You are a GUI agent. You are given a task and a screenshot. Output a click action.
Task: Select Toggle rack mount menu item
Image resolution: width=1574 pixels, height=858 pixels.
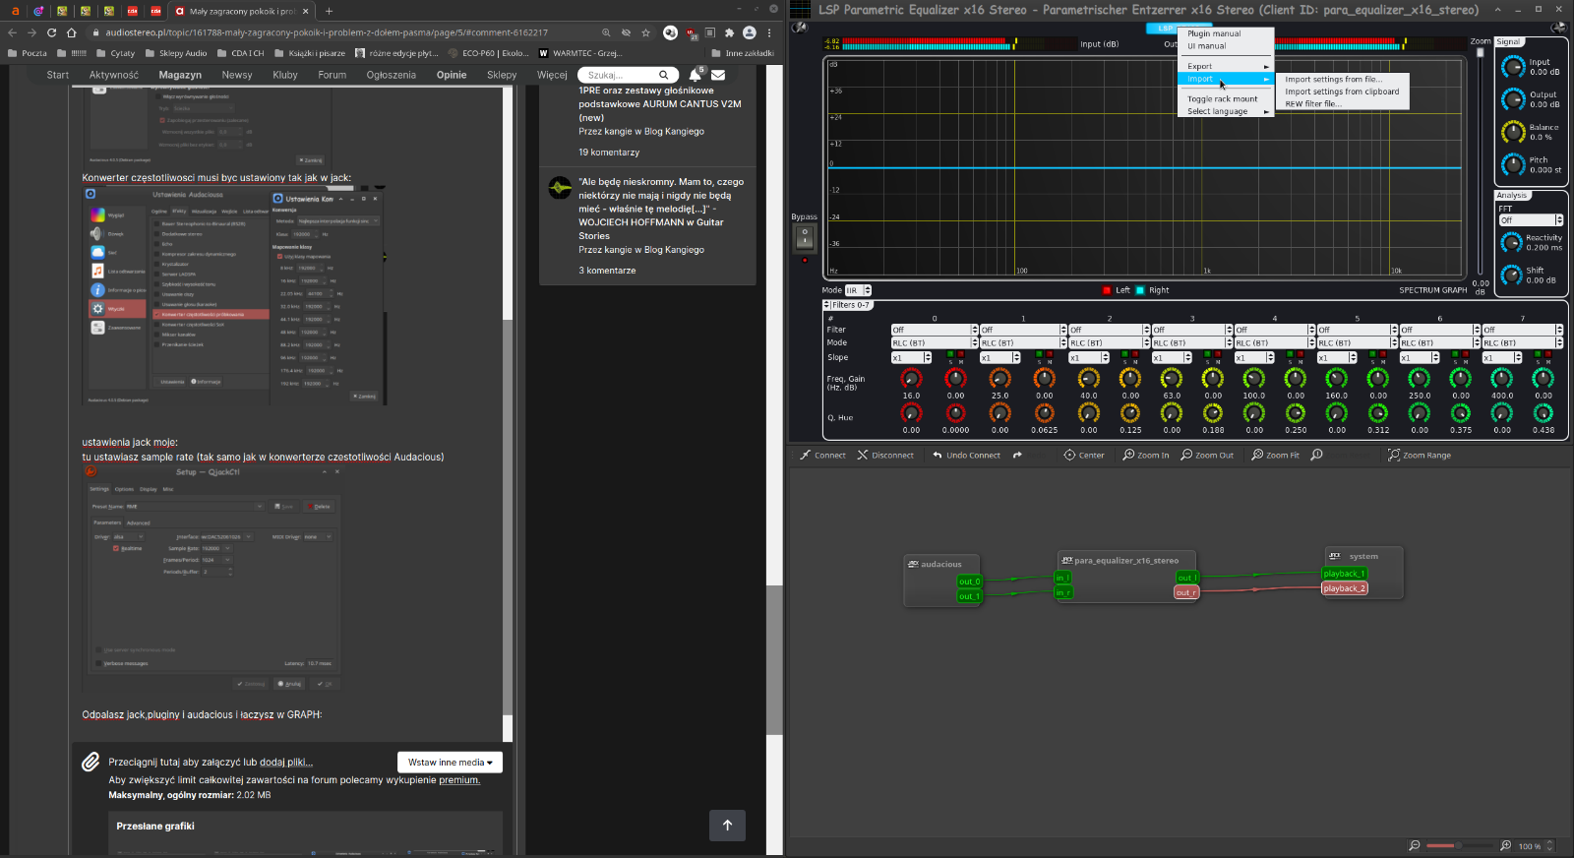1226,98
